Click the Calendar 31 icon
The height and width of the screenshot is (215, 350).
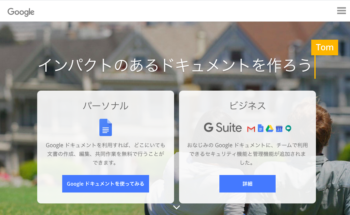[x=279, y=128]
